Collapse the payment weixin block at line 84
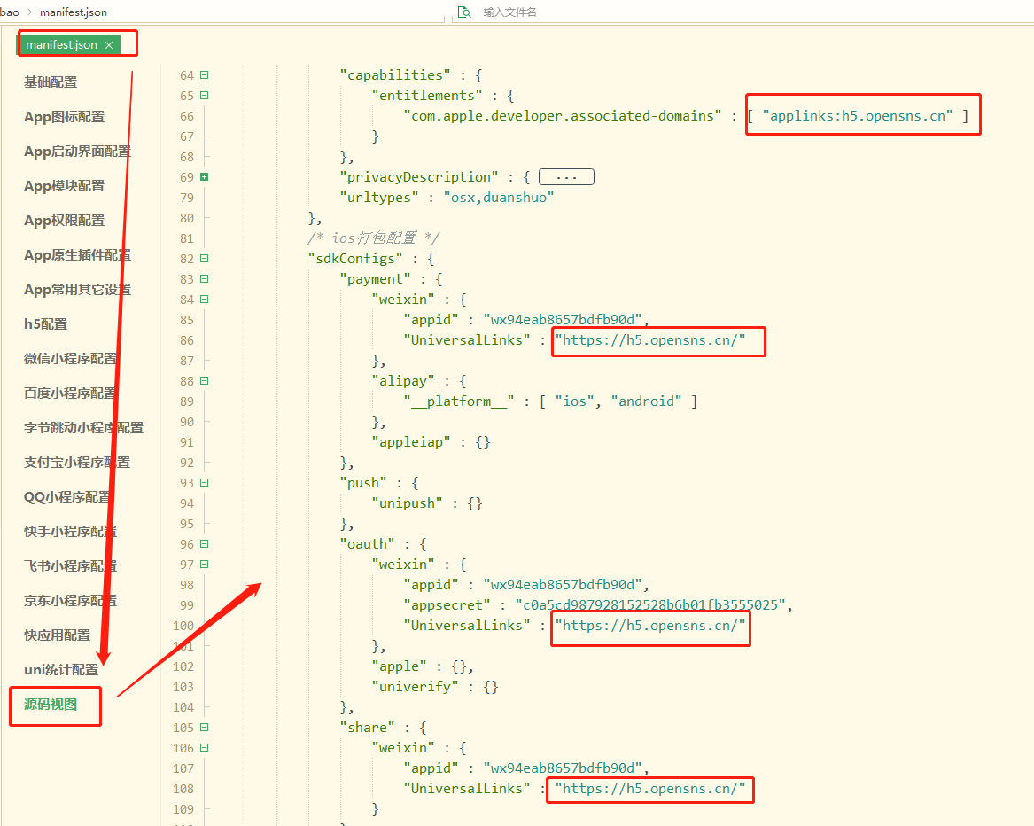1034x826 pixels. tap(205, 299)
